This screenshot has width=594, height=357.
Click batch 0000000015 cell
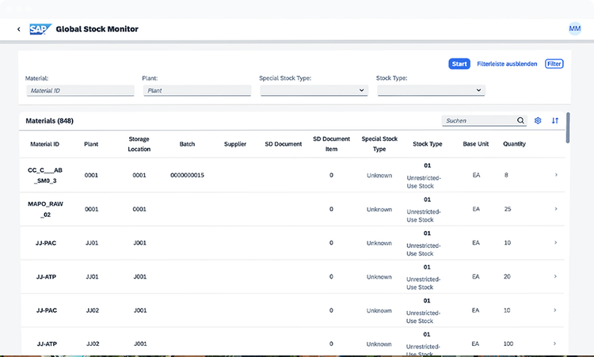tap(187, 175)
